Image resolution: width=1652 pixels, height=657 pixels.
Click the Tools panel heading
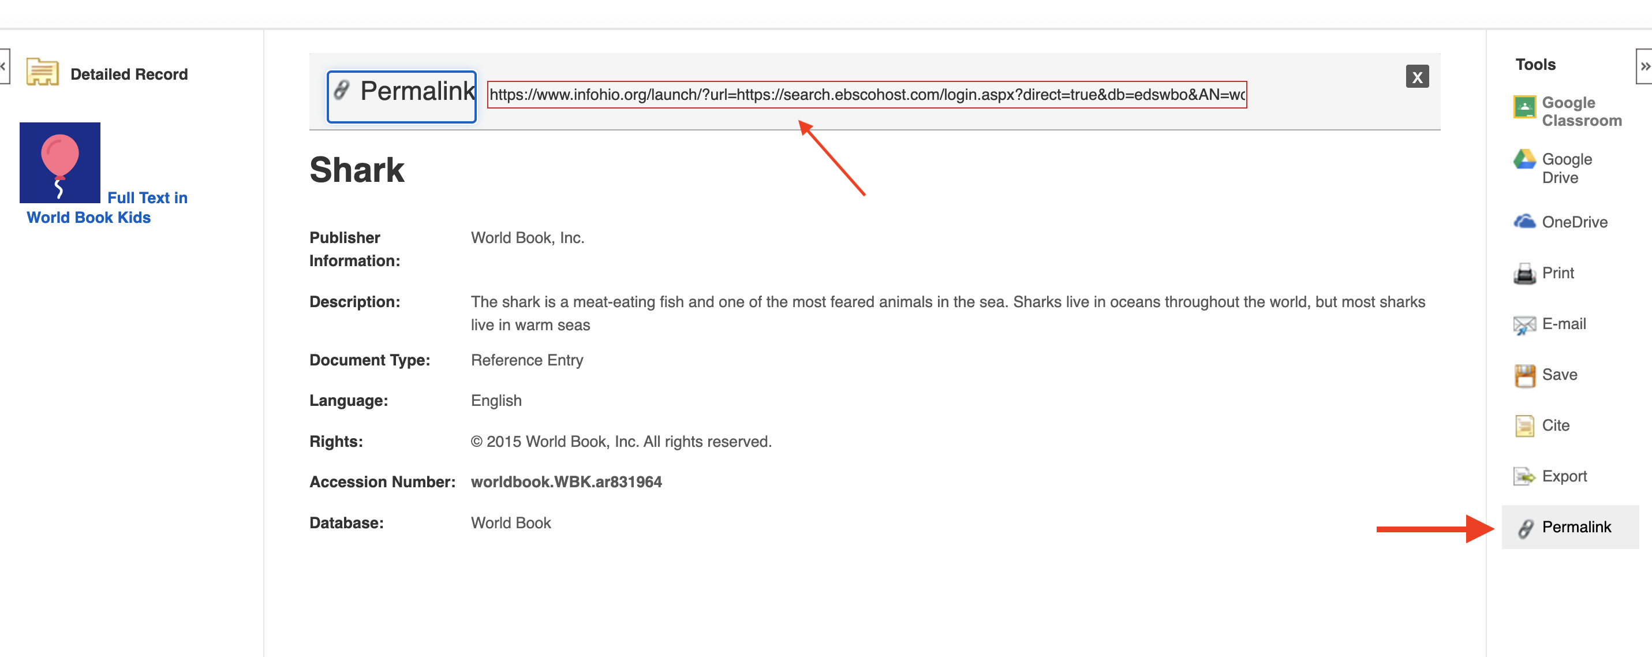pyautogui.click(x=1535, y=64)
